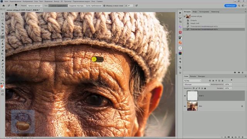Select Слой 1 layer thumbnail
This screenshot has width=247, height=139.
click(x=192, y=96)
